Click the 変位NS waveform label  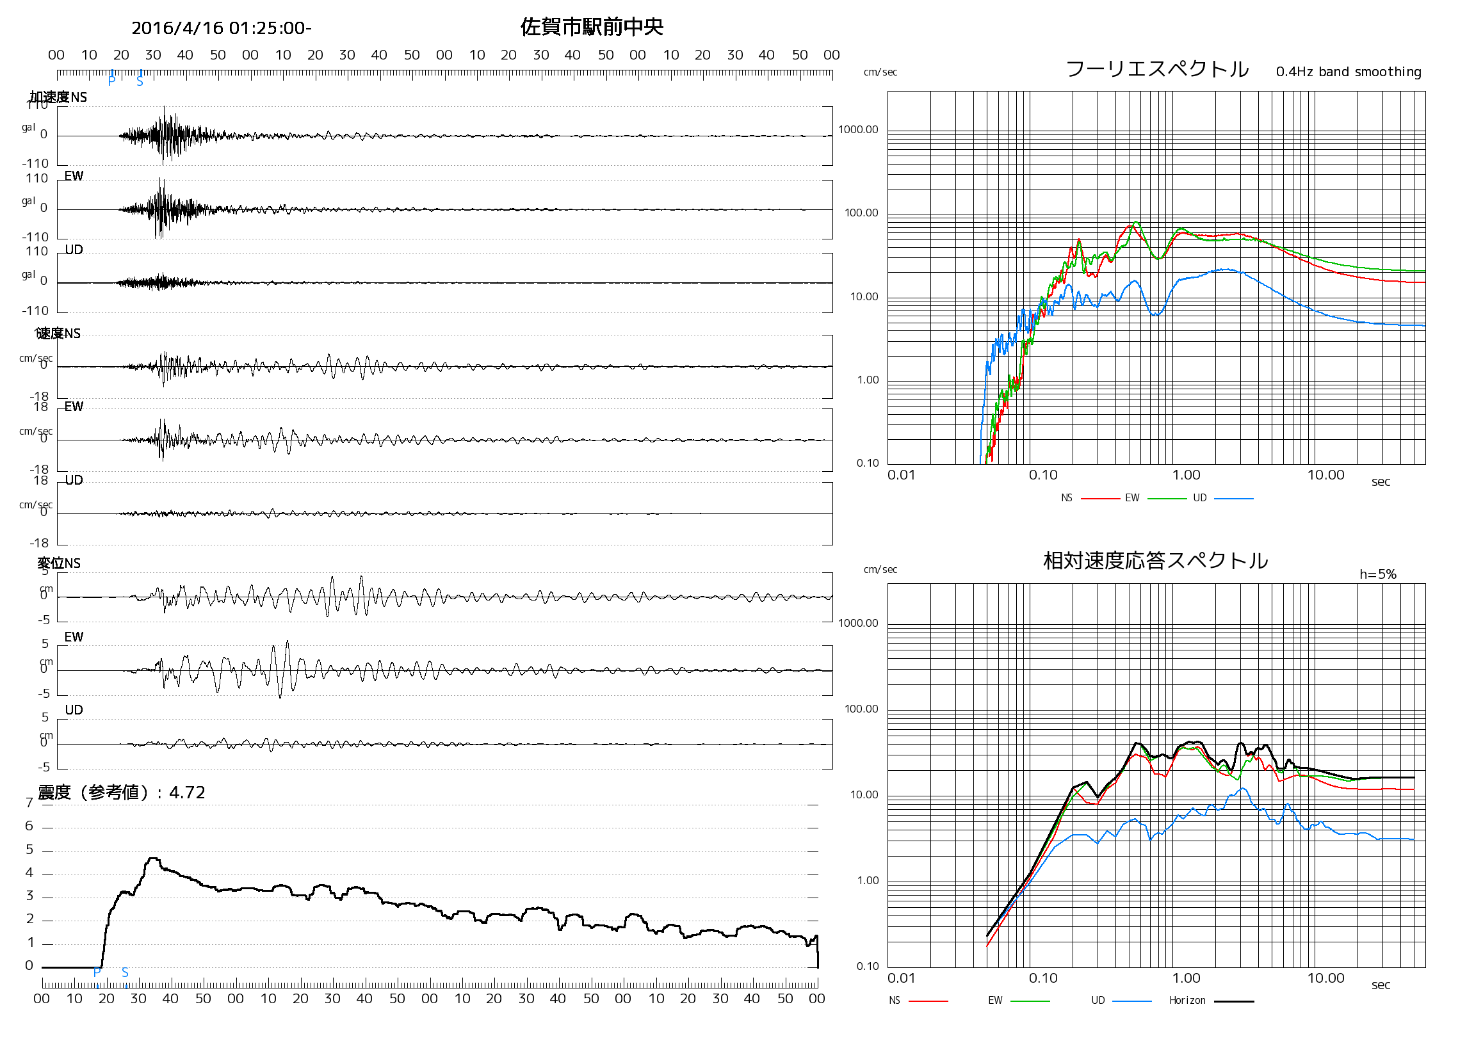(x=59, y=563)
